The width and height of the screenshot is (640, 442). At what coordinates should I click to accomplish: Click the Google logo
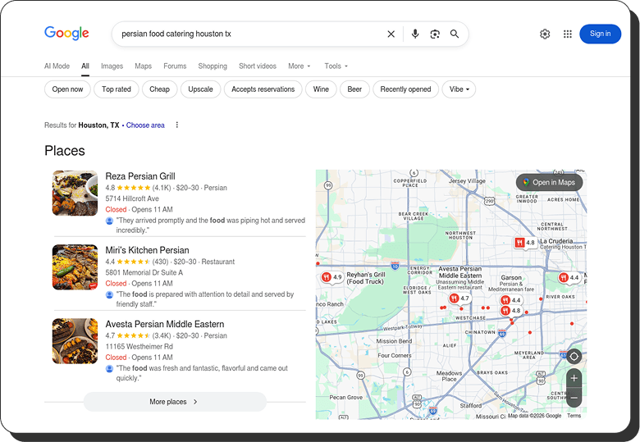[66, 33]
